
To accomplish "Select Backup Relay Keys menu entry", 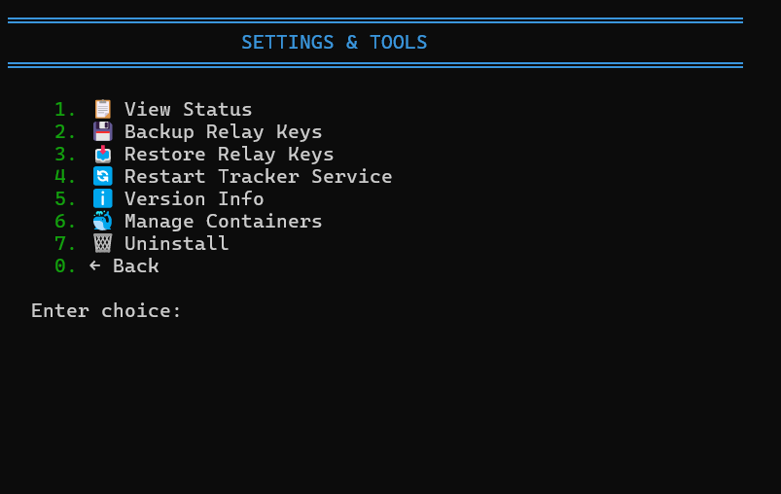I will [223, 131].
